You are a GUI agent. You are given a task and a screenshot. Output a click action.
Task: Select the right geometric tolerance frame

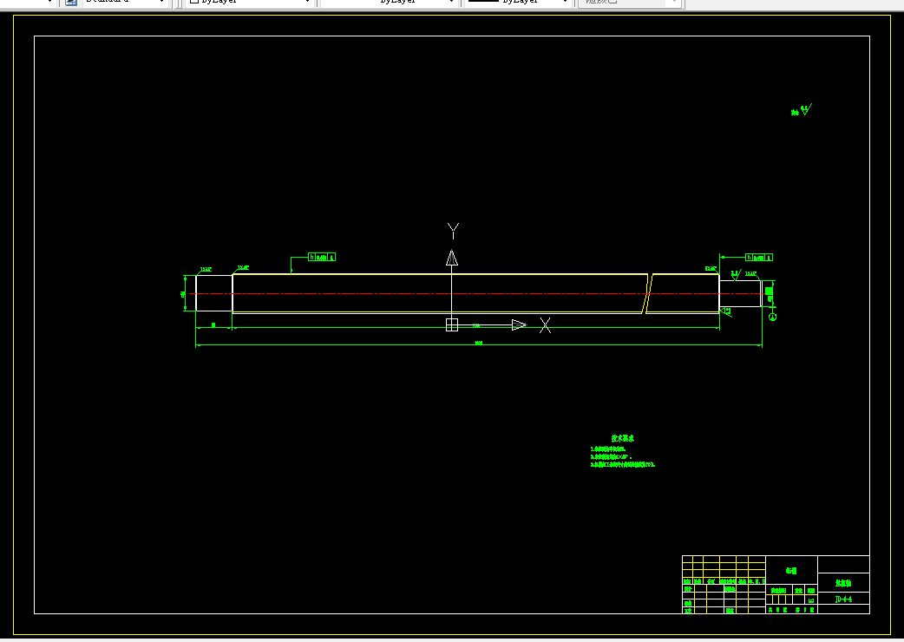(x=759, y=258)
